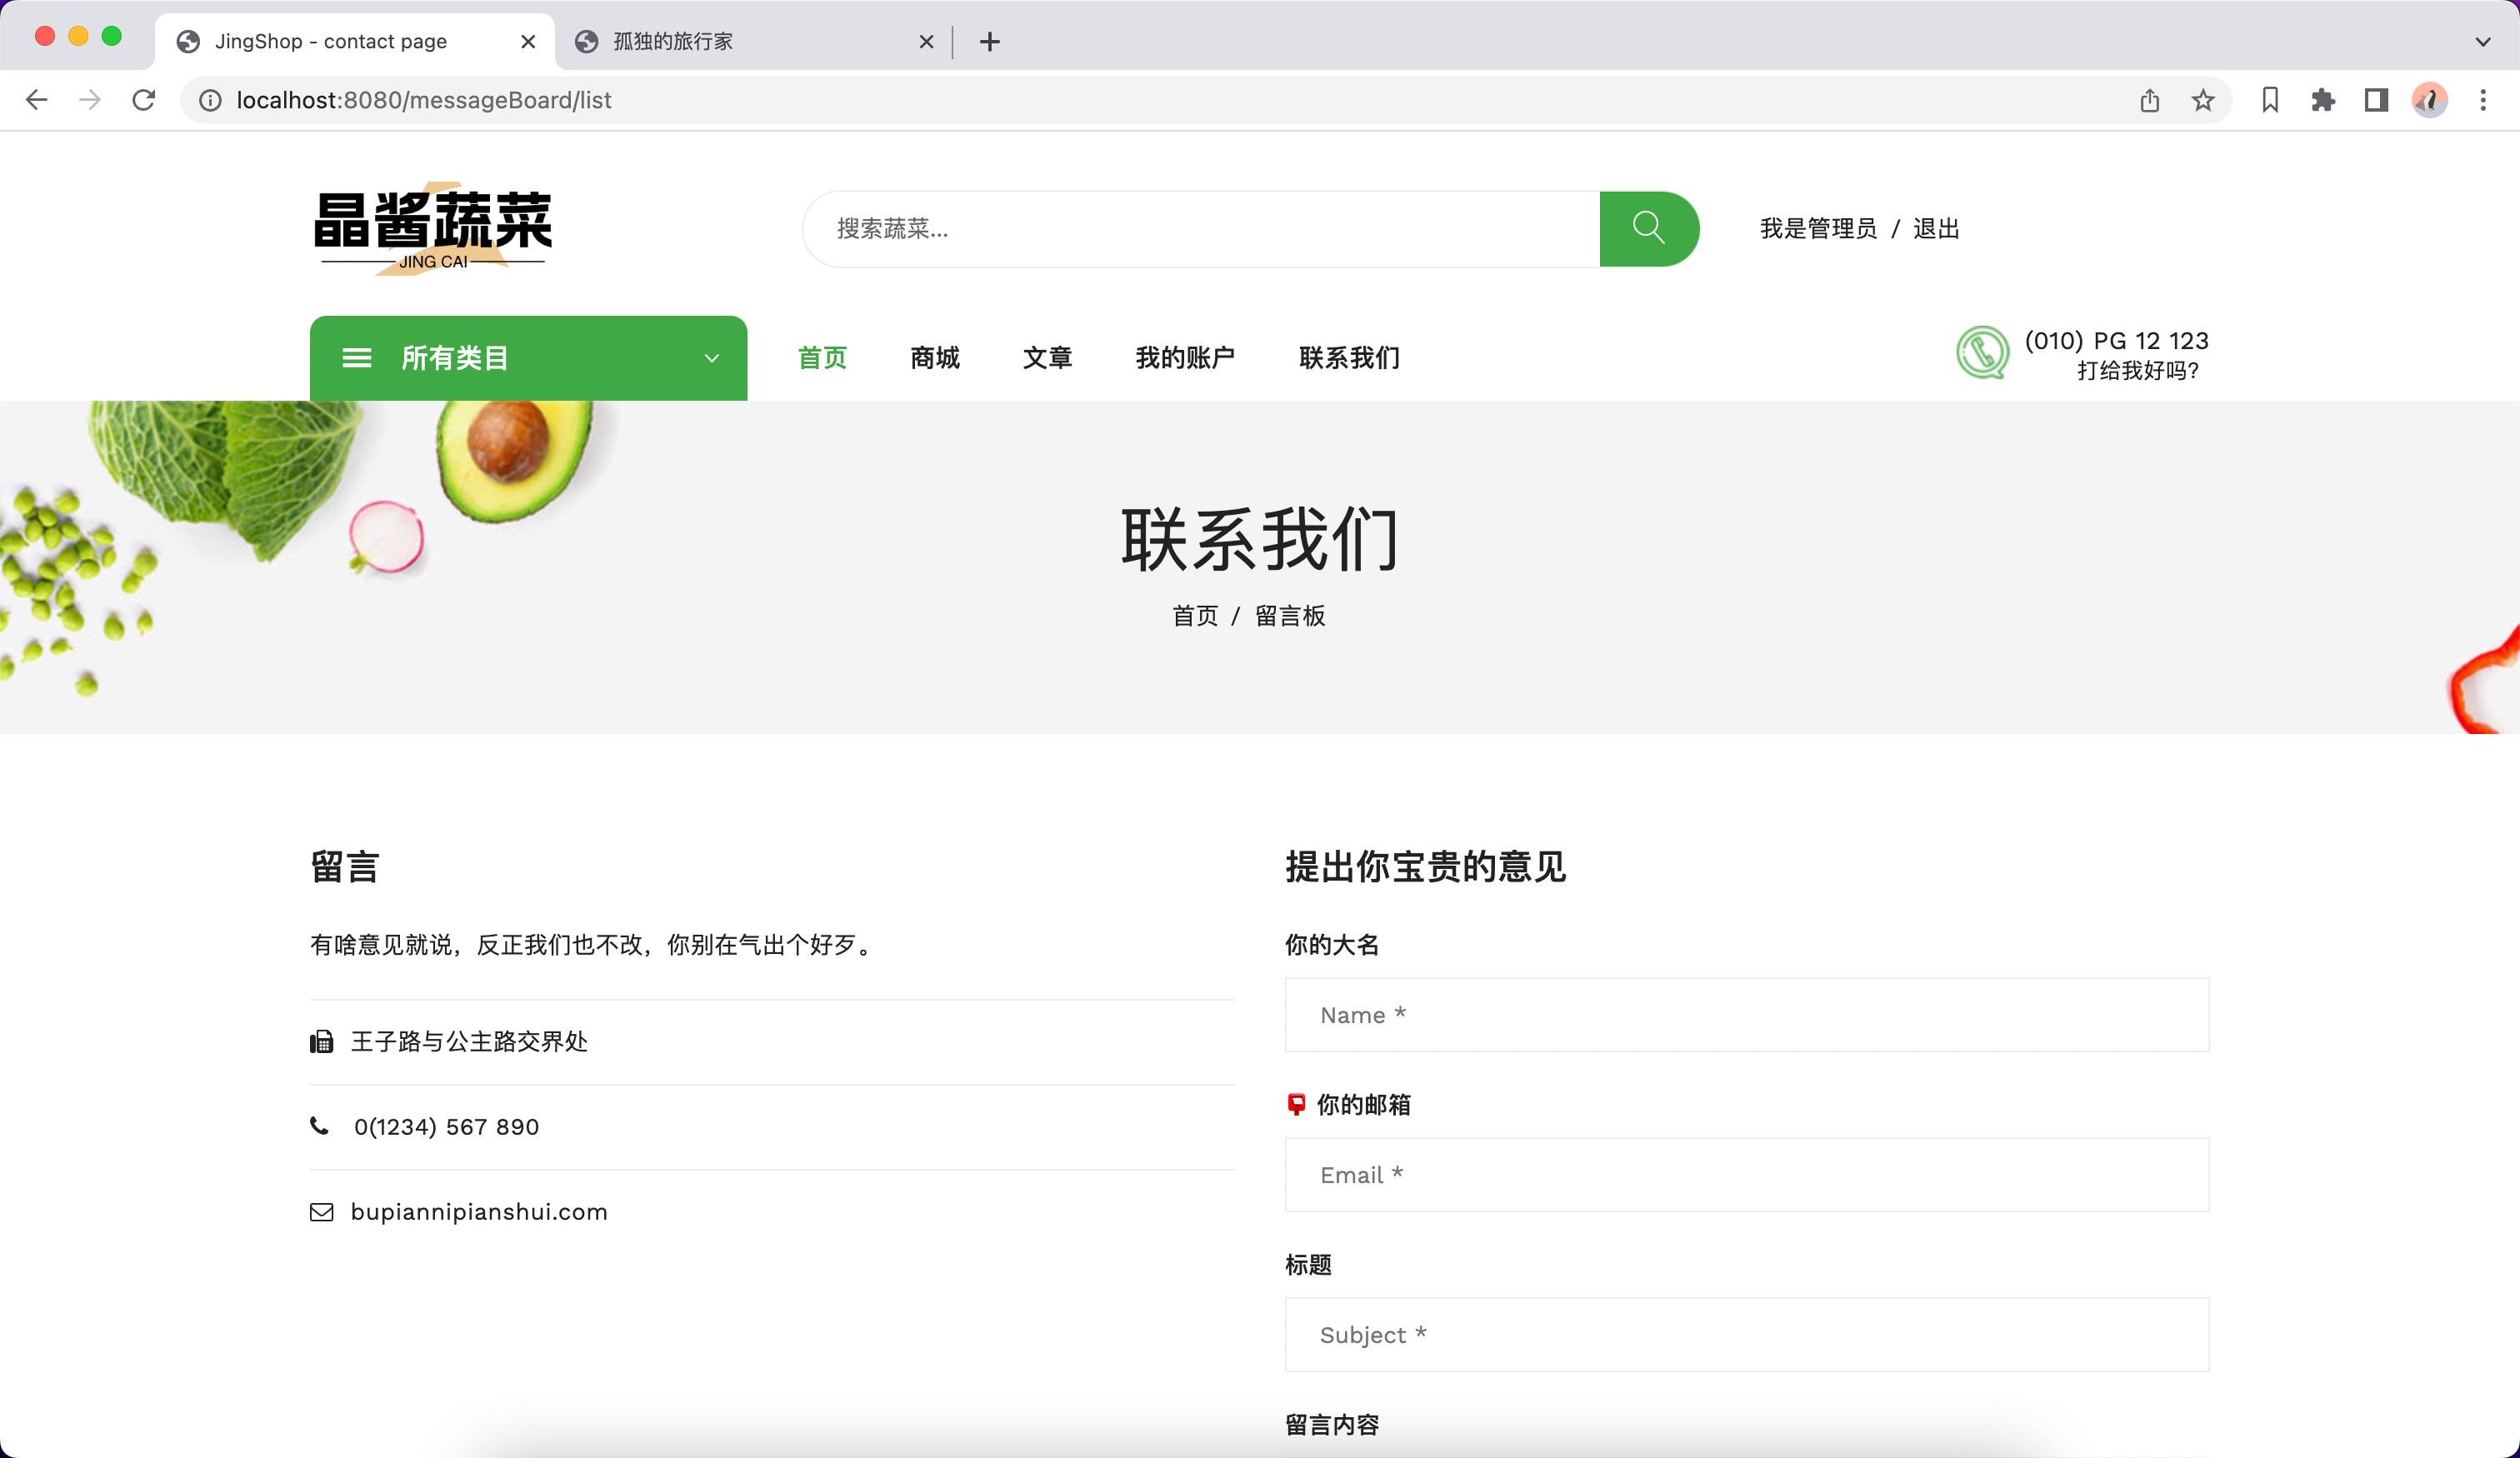Open the 联系我们 navigation item
Screen dimensions: 2520x1458
[x=1348, y=358]
